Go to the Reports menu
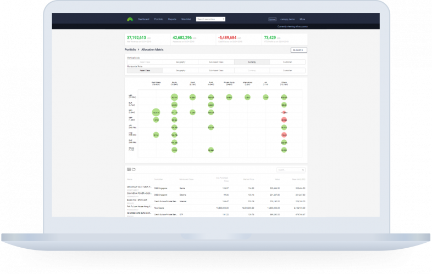Screen dimensions: 432x274 coord(172,19)
